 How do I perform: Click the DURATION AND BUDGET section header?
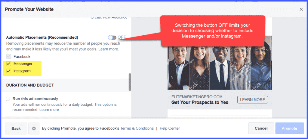point(30,85)
